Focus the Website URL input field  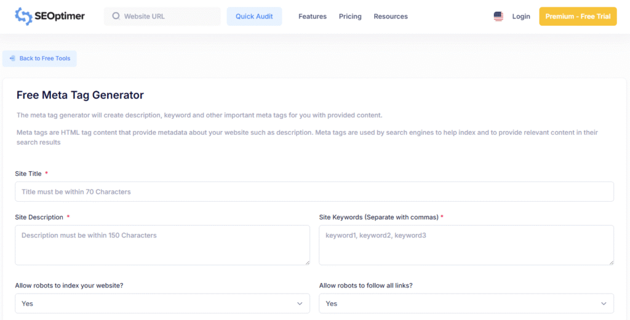[162, 17]
